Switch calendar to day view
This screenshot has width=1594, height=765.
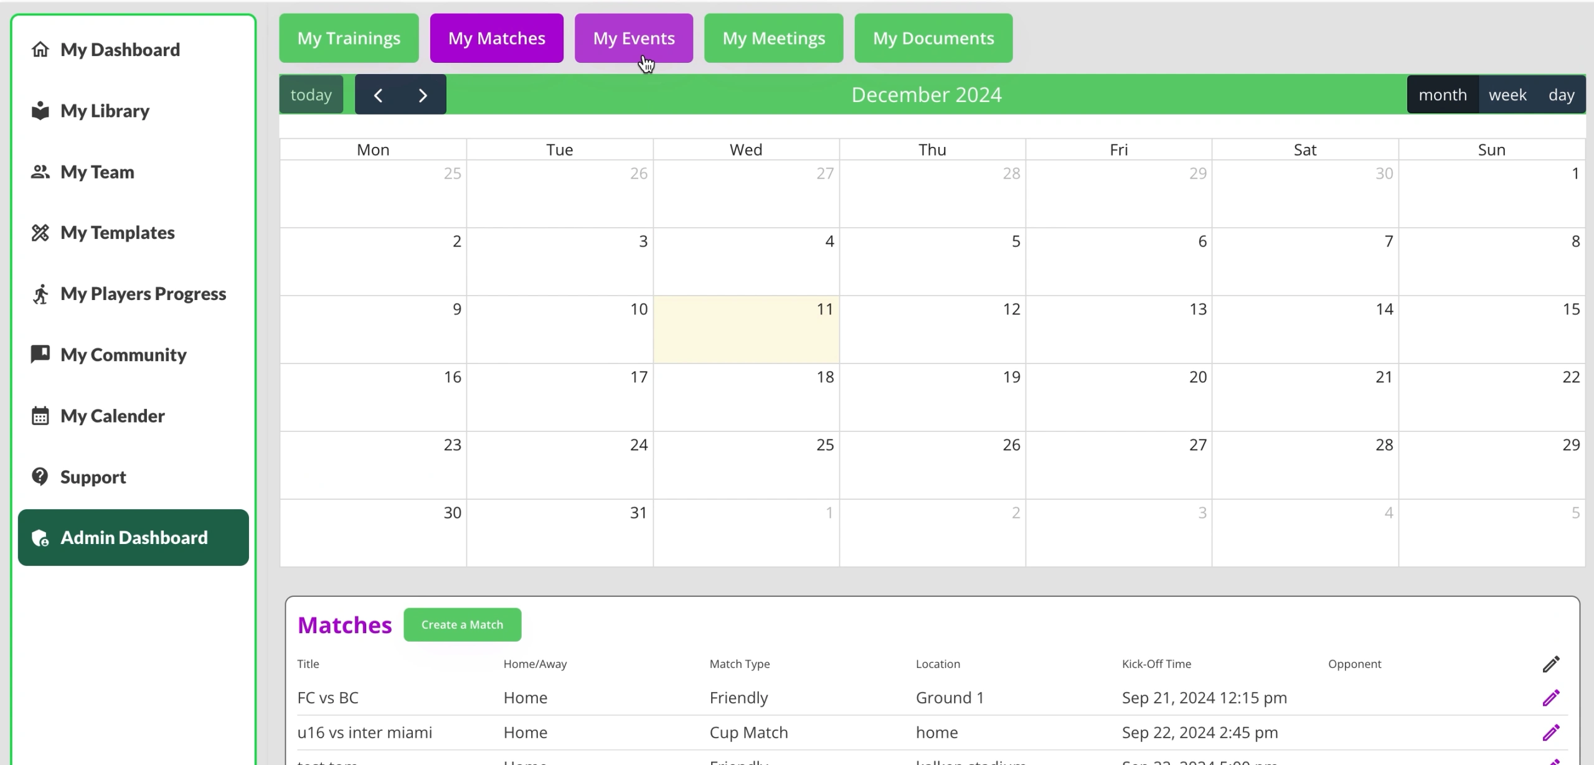pos(1561,95)
